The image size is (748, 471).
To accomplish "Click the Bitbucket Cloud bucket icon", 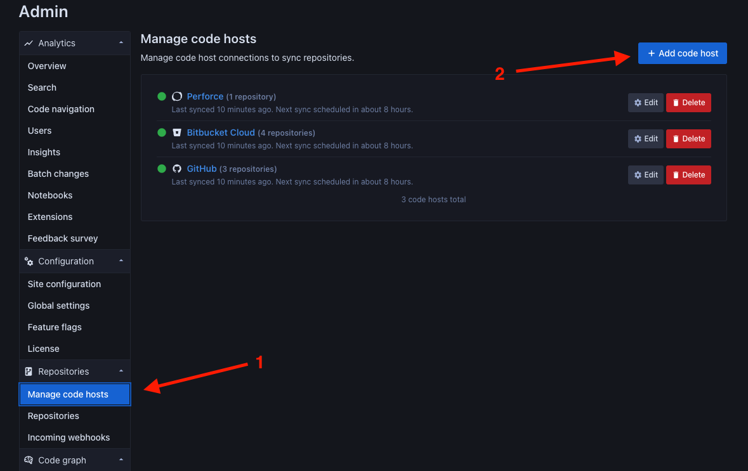I will pyautogui.click(x=177, y=132).
